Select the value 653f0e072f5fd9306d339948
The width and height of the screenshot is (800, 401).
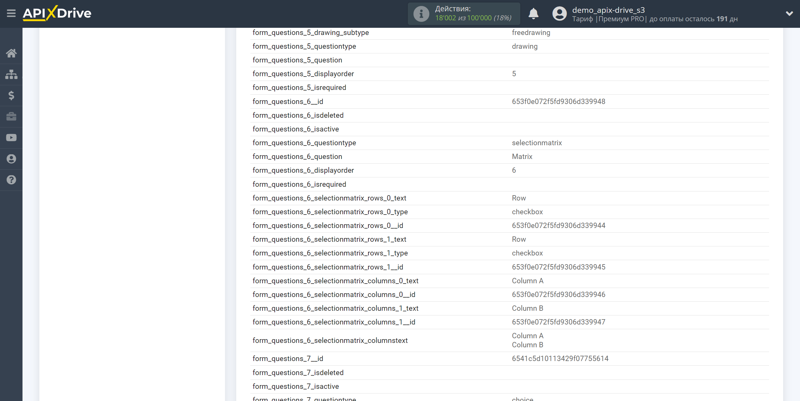click(x=558, y=101)
